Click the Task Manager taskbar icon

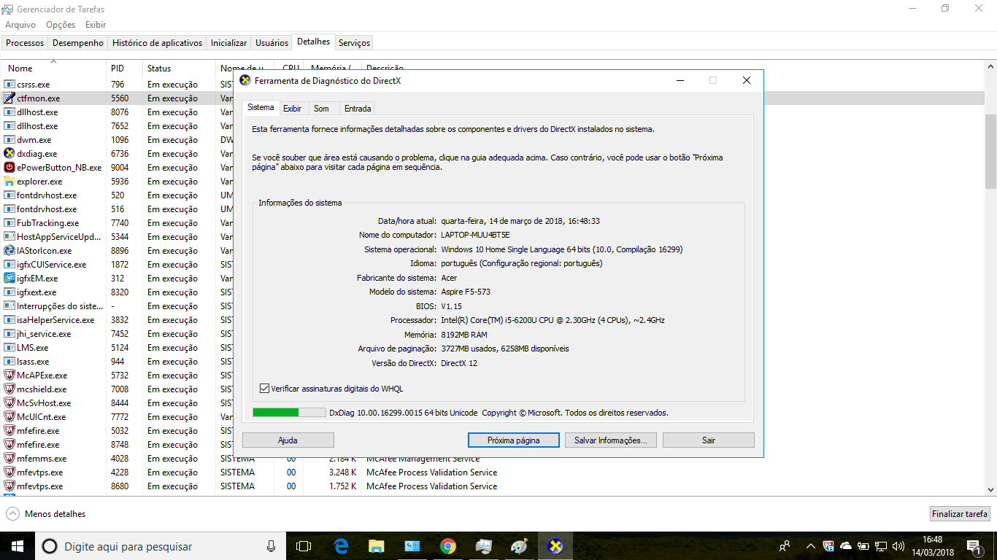point(483,545)
